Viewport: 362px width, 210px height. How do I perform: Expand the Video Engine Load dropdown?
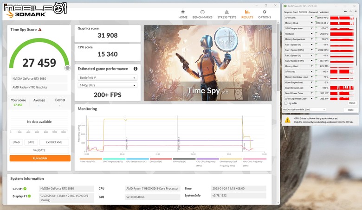click(x=311, y=83)
